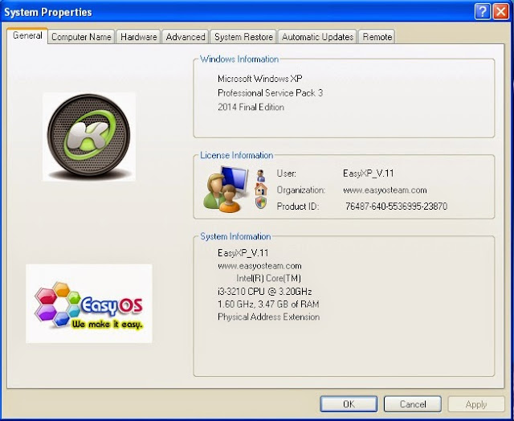Click the Cancel button
Image resolution: width=514 pixels, height=421 pixels.
(412, 404)
